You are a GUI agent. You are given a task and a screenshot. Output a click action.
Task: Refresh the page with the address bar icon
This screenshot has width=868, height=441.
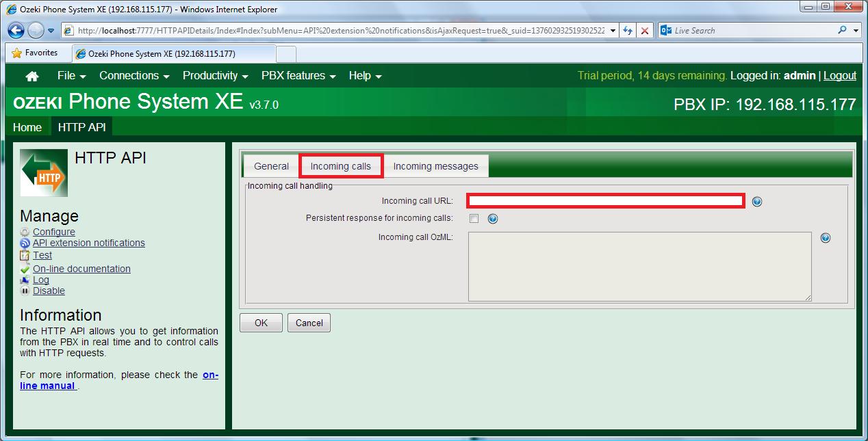click(628, 31)
